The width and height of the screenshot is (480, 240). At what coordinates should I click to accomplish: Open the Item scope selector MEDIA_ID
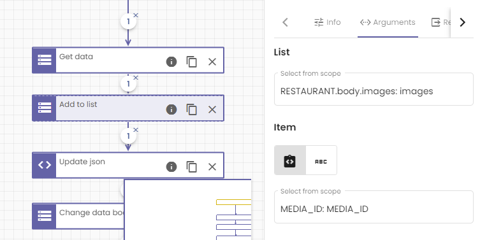(x=374, y=207)
